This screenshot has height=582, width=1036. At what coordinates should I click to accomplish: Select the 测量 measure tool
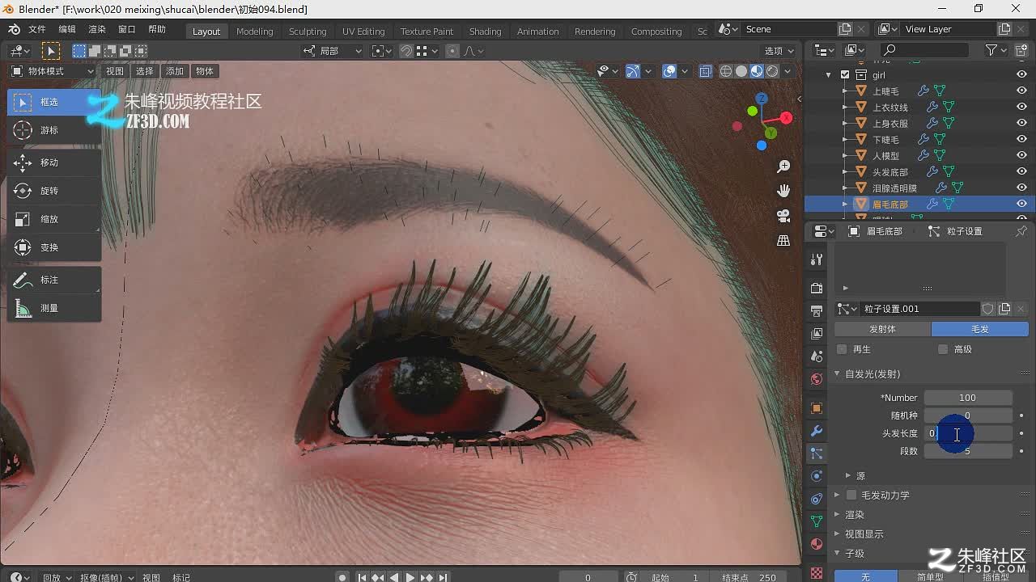(54, 308)
